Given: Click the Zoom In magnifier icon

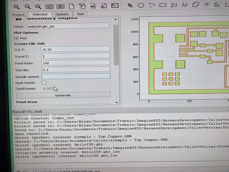Looking at the screenshot, I should tap(38, 6).
